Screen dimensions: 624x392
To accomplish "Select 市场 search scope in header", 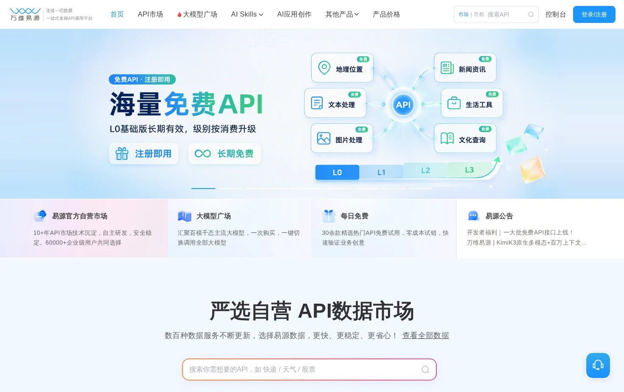I will 464,14.
